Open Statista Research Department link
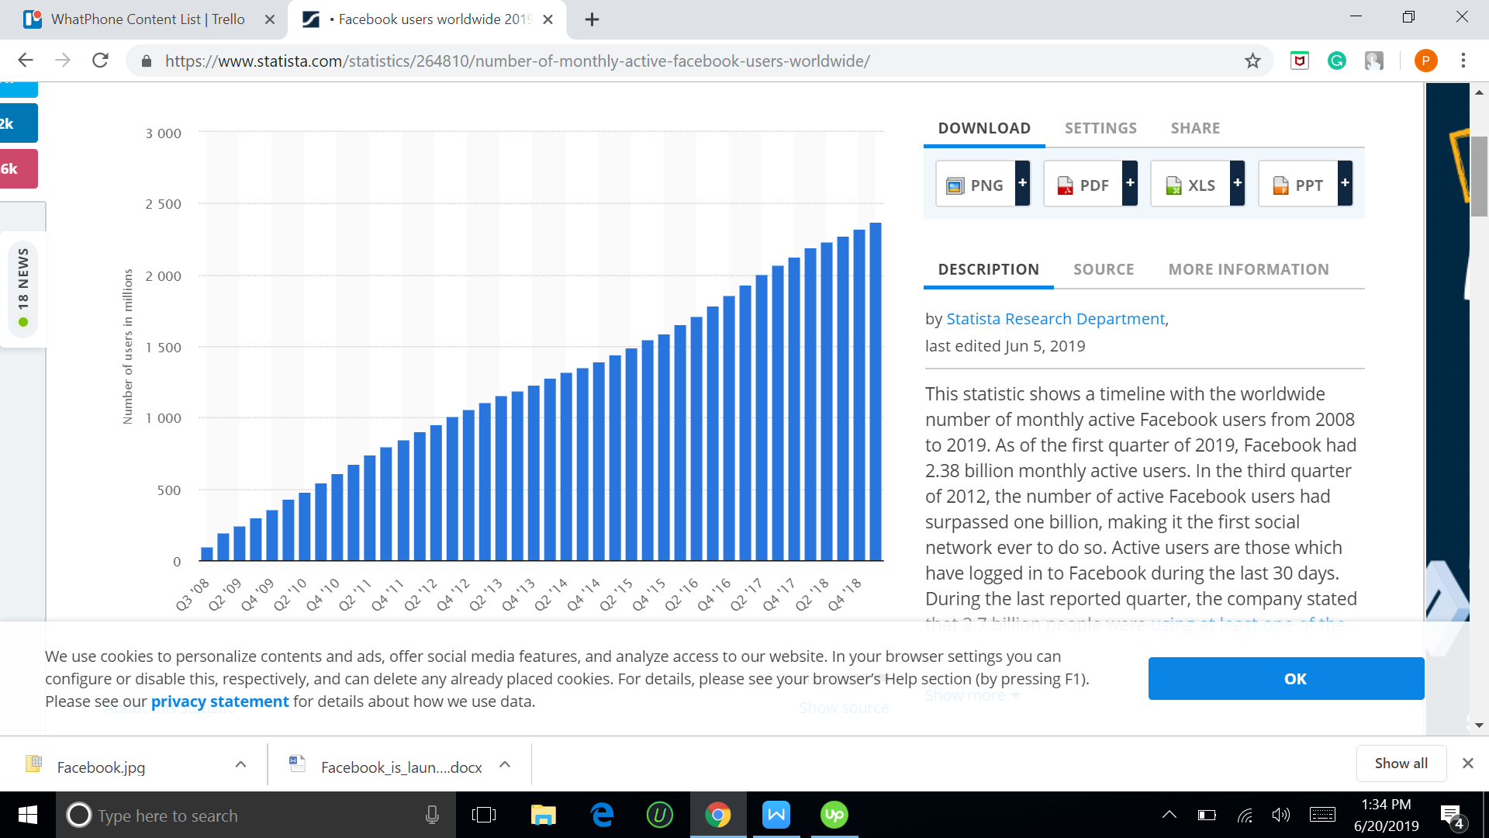 pyautogui.click(x=1055, y=319)
